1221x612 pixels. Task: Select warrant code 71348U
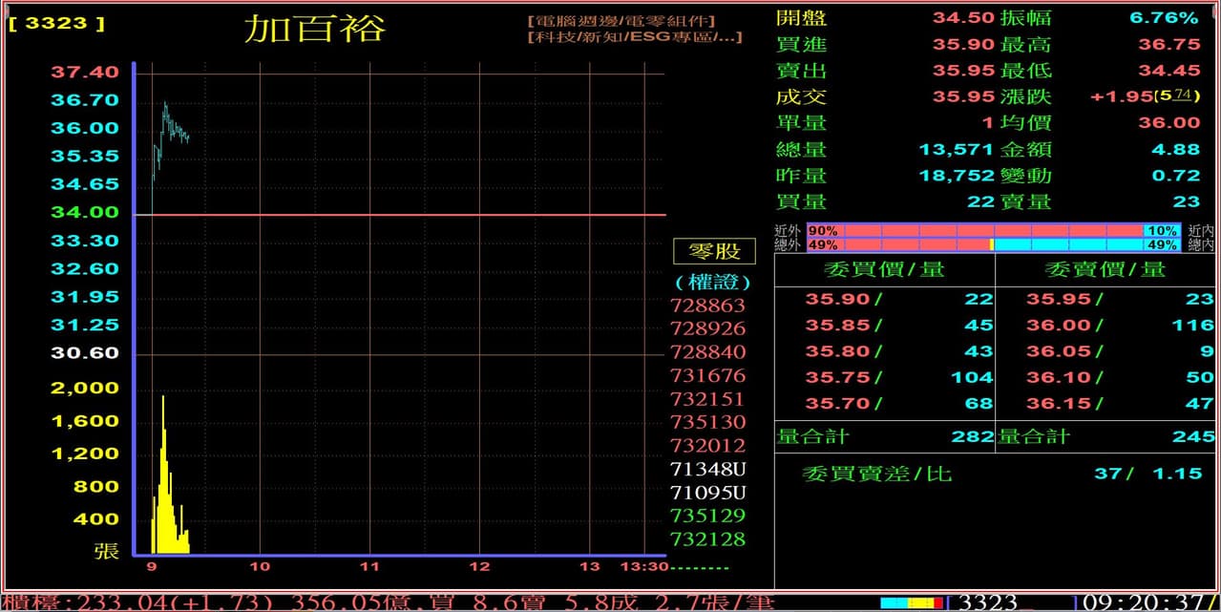(x=707, y=469)
